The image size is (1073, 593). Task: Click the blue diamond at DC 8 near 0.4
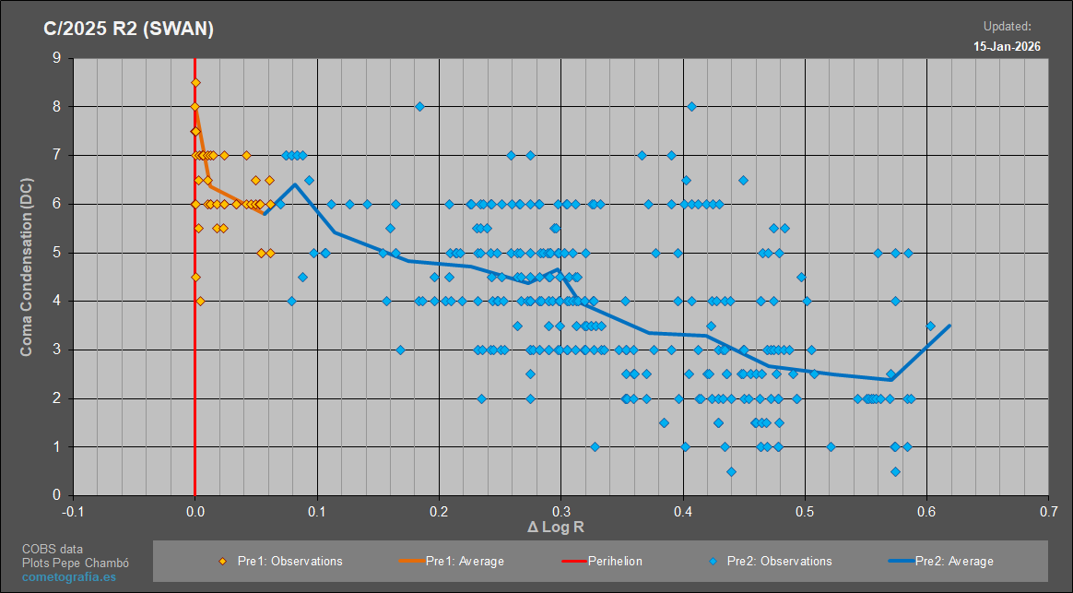692,106
